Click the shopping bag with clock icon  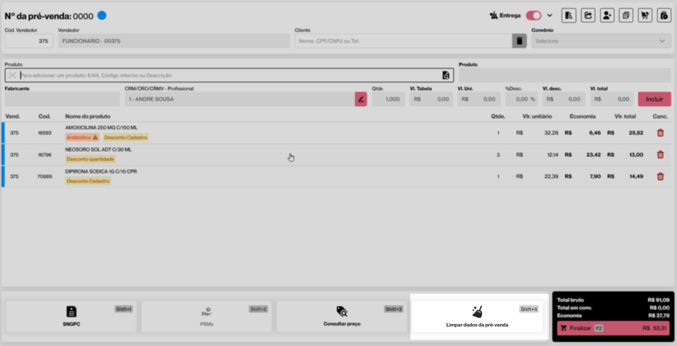coord(664,16)
